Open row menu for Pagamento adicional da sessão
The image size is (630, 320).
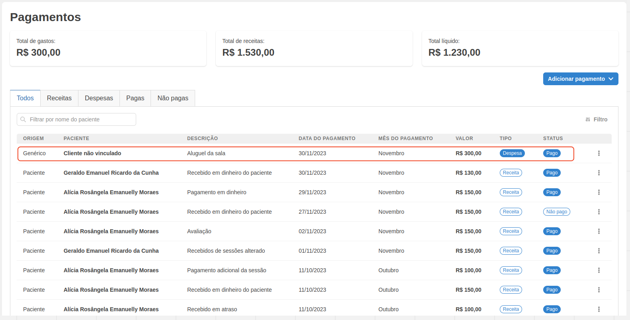[x=599, y=270]
